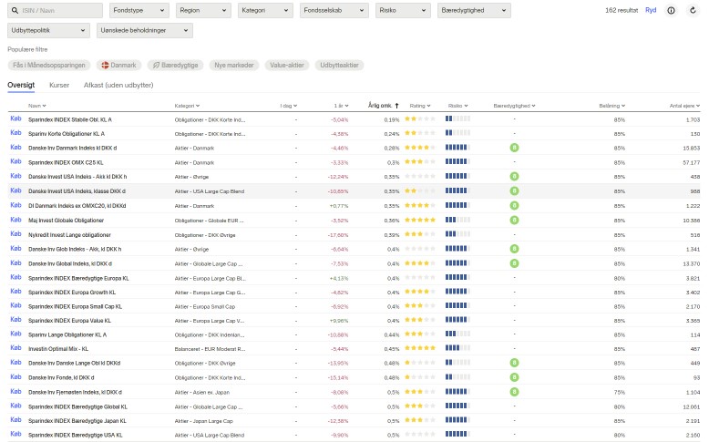The height and width of the screenshot is (442, 709).
Task: Click the search magnifier icon
Action: pyautogui.click(x=15, y=10)
